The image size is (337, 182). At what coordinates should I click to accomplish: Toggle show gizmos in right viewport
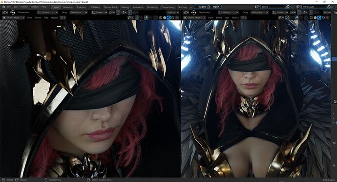[x=288, y=18]
